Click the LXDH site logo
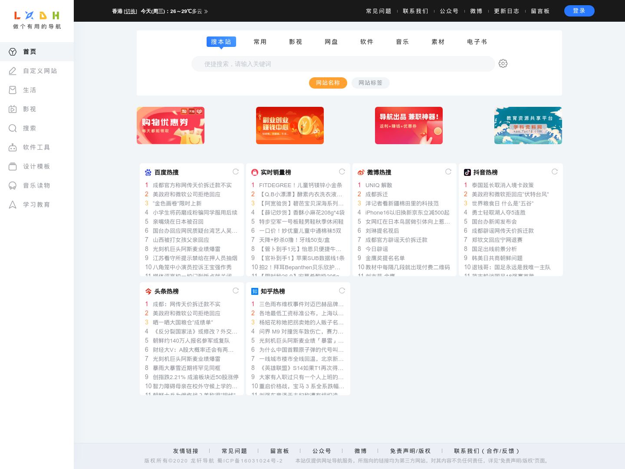625x469 pixels. click(37, 20)
